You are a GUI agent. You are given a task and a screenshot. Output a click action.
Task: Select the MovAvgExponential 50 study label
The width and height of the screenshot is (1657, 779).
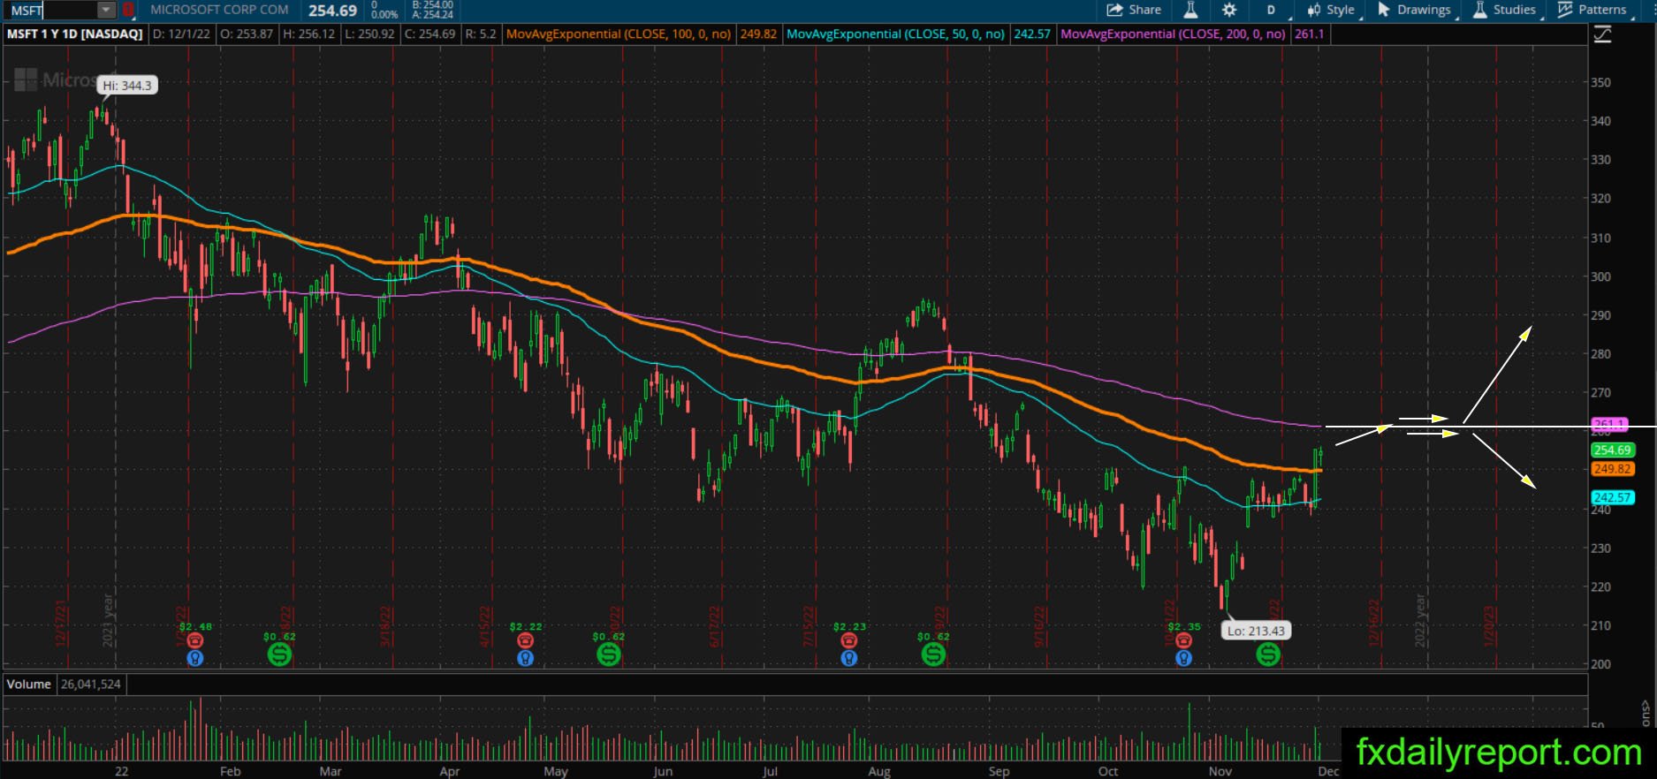(896, 34)
